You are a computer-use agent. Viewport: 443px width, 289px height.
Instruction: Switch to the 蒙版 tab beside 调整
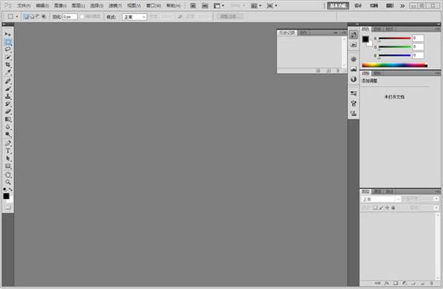[x=377, y=74]
